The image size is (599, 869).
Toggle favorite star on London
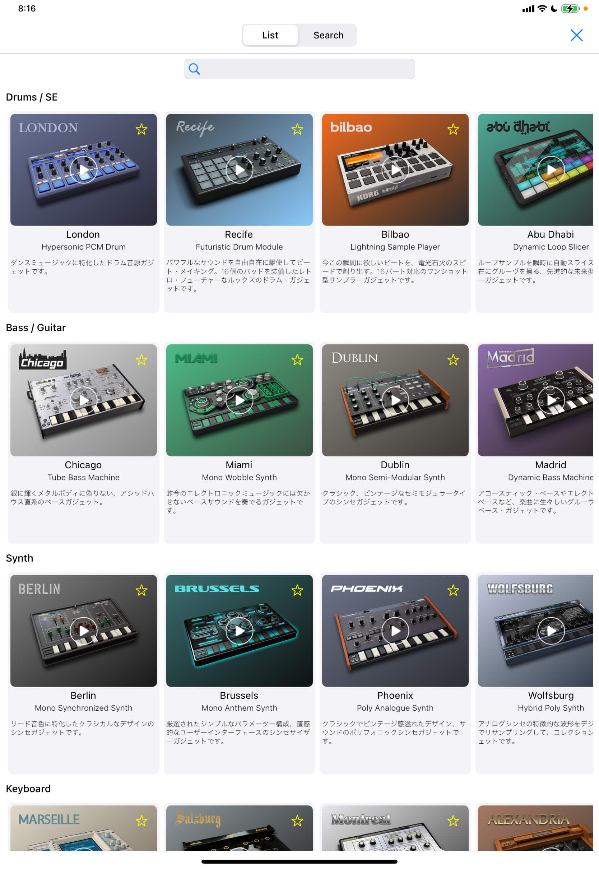coord(141,129)
